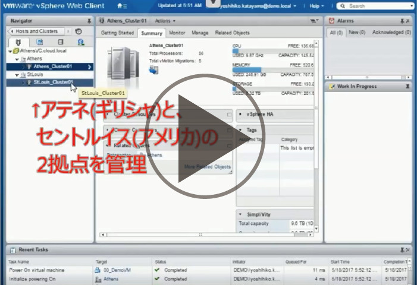The height and width of the screenshot is (285, 417).
Task: Click the Memory usage bar
Action: click(x=273, y=70)
